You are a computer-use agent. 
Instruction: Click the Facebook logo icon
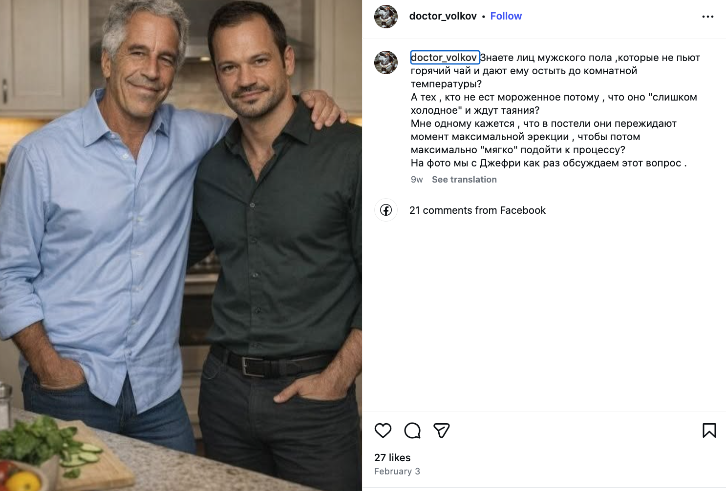click(386, 210)
